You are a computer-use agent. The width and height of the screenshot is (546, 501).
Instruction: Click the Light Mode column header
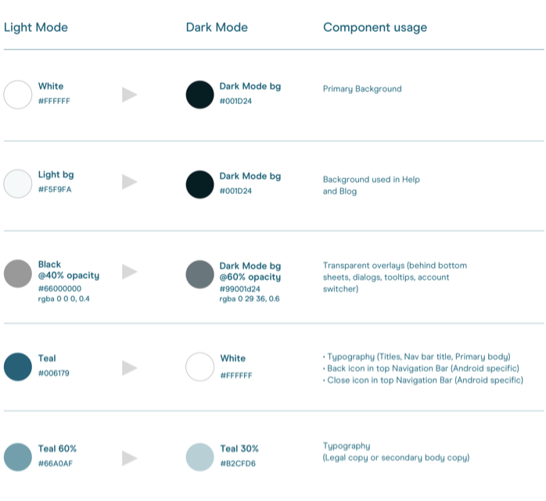point(36,27)
